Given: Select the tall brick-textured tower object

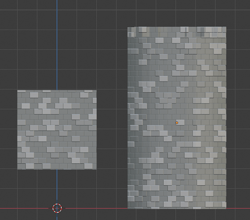Looking at the screenshot, I should 177,117.
